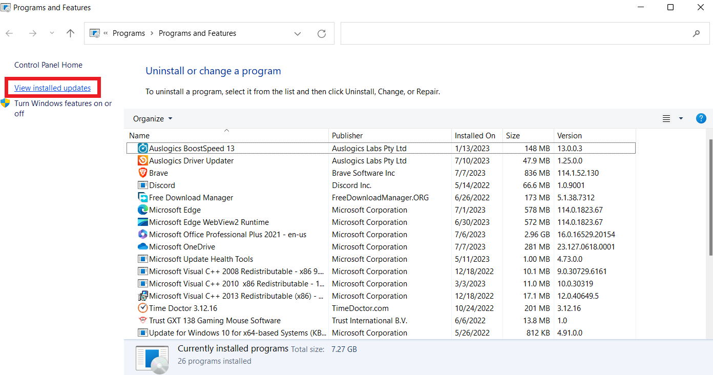Click the Time Doctor clock icon

tap(142, 308)
